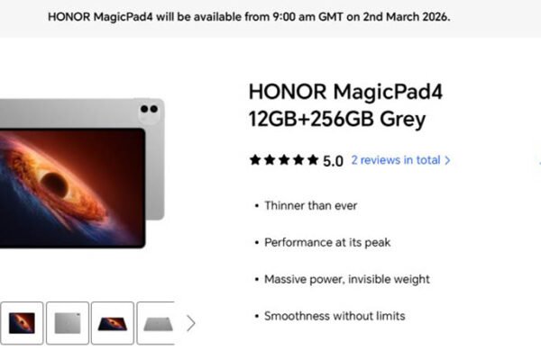Select the grey back-view thumbnail
This screenshot has height=360, width=541.
point(68,323)
